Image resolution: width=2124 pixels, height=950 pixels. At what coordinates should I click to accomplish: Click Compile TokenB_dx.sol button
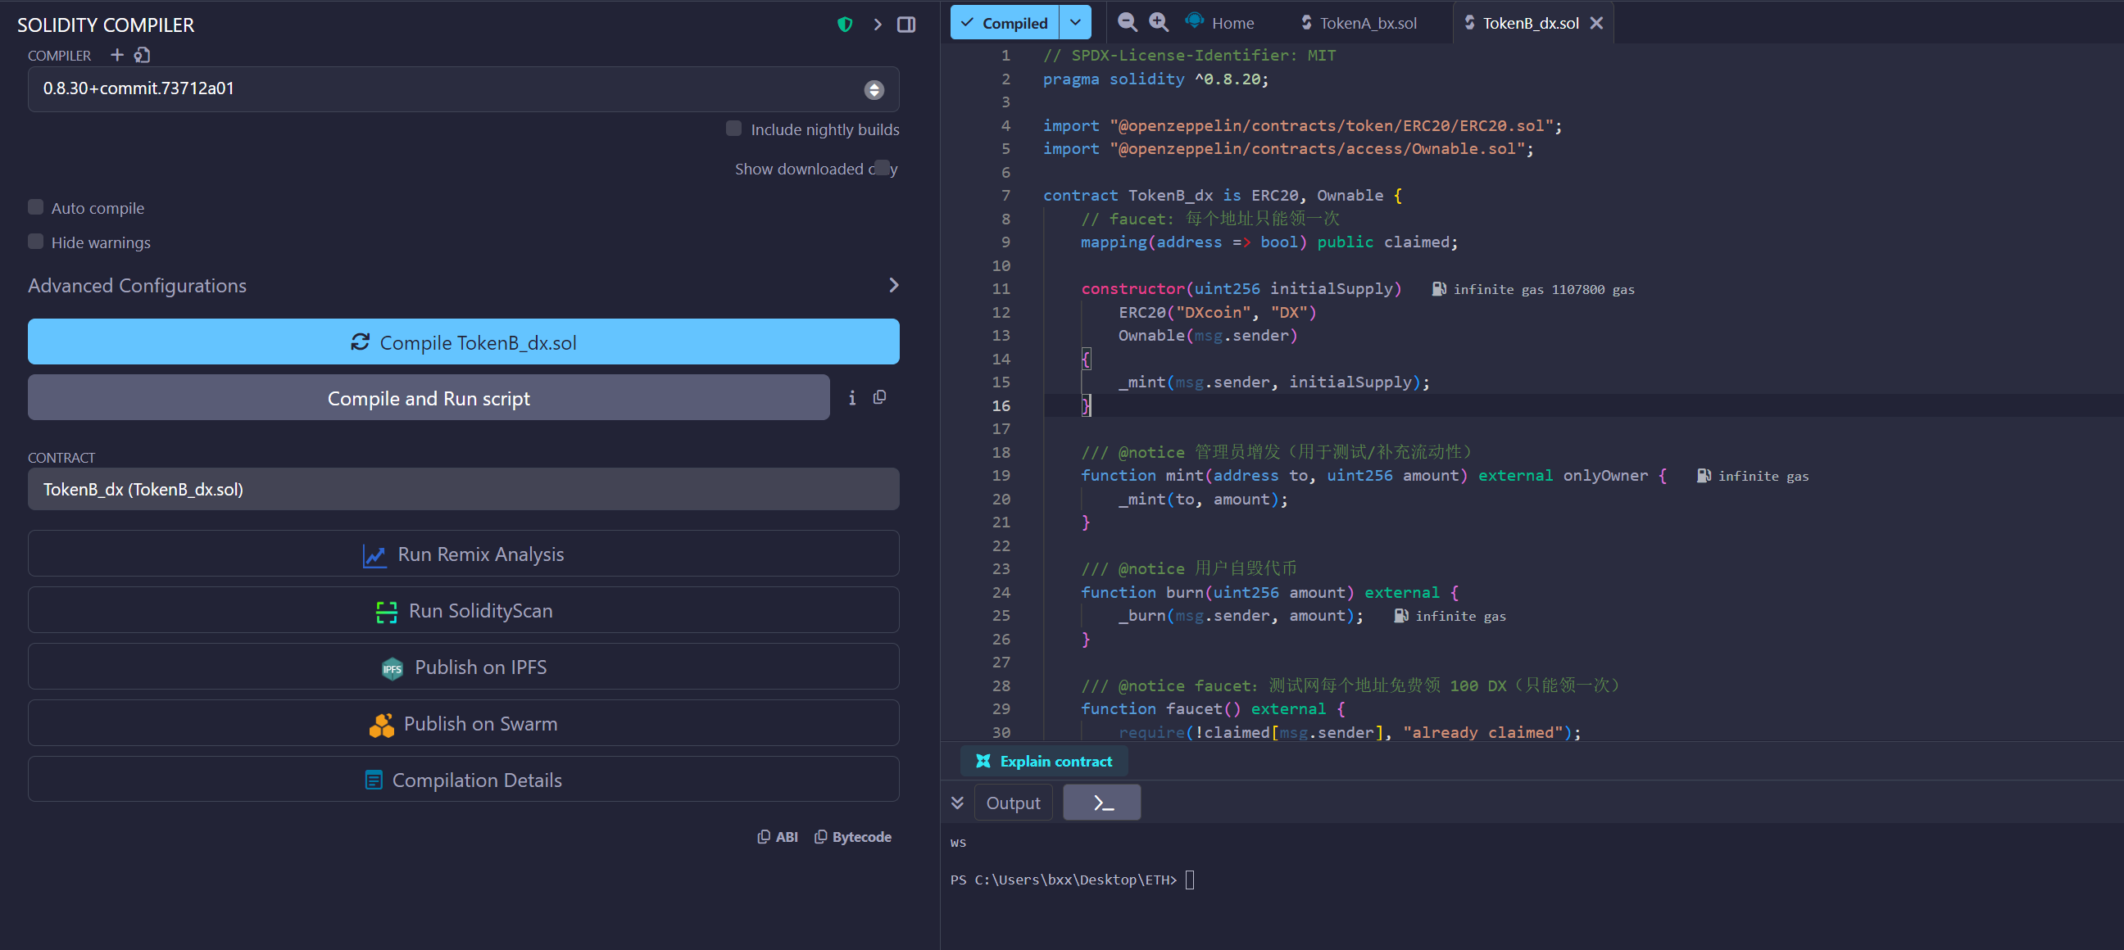tap(463, 342)
